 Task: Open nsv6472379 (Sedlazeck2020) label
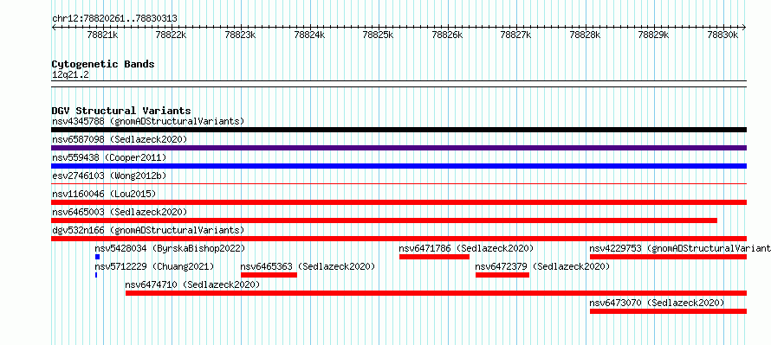[x=542, y=266]
